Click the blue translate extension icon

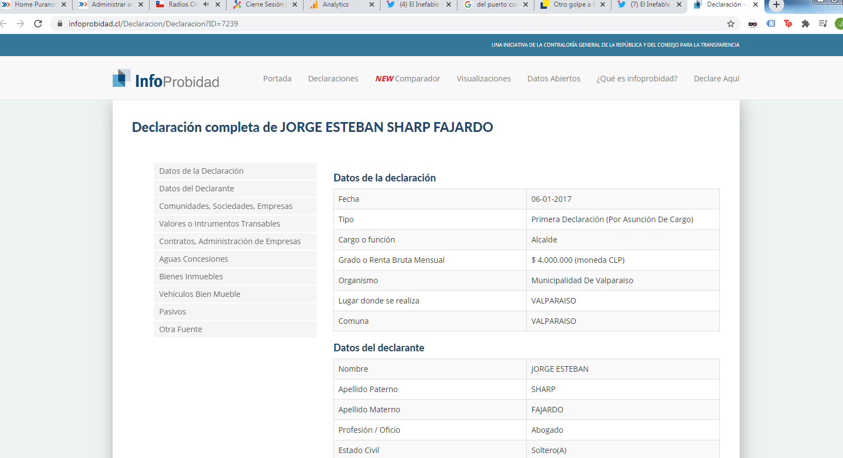770,24
